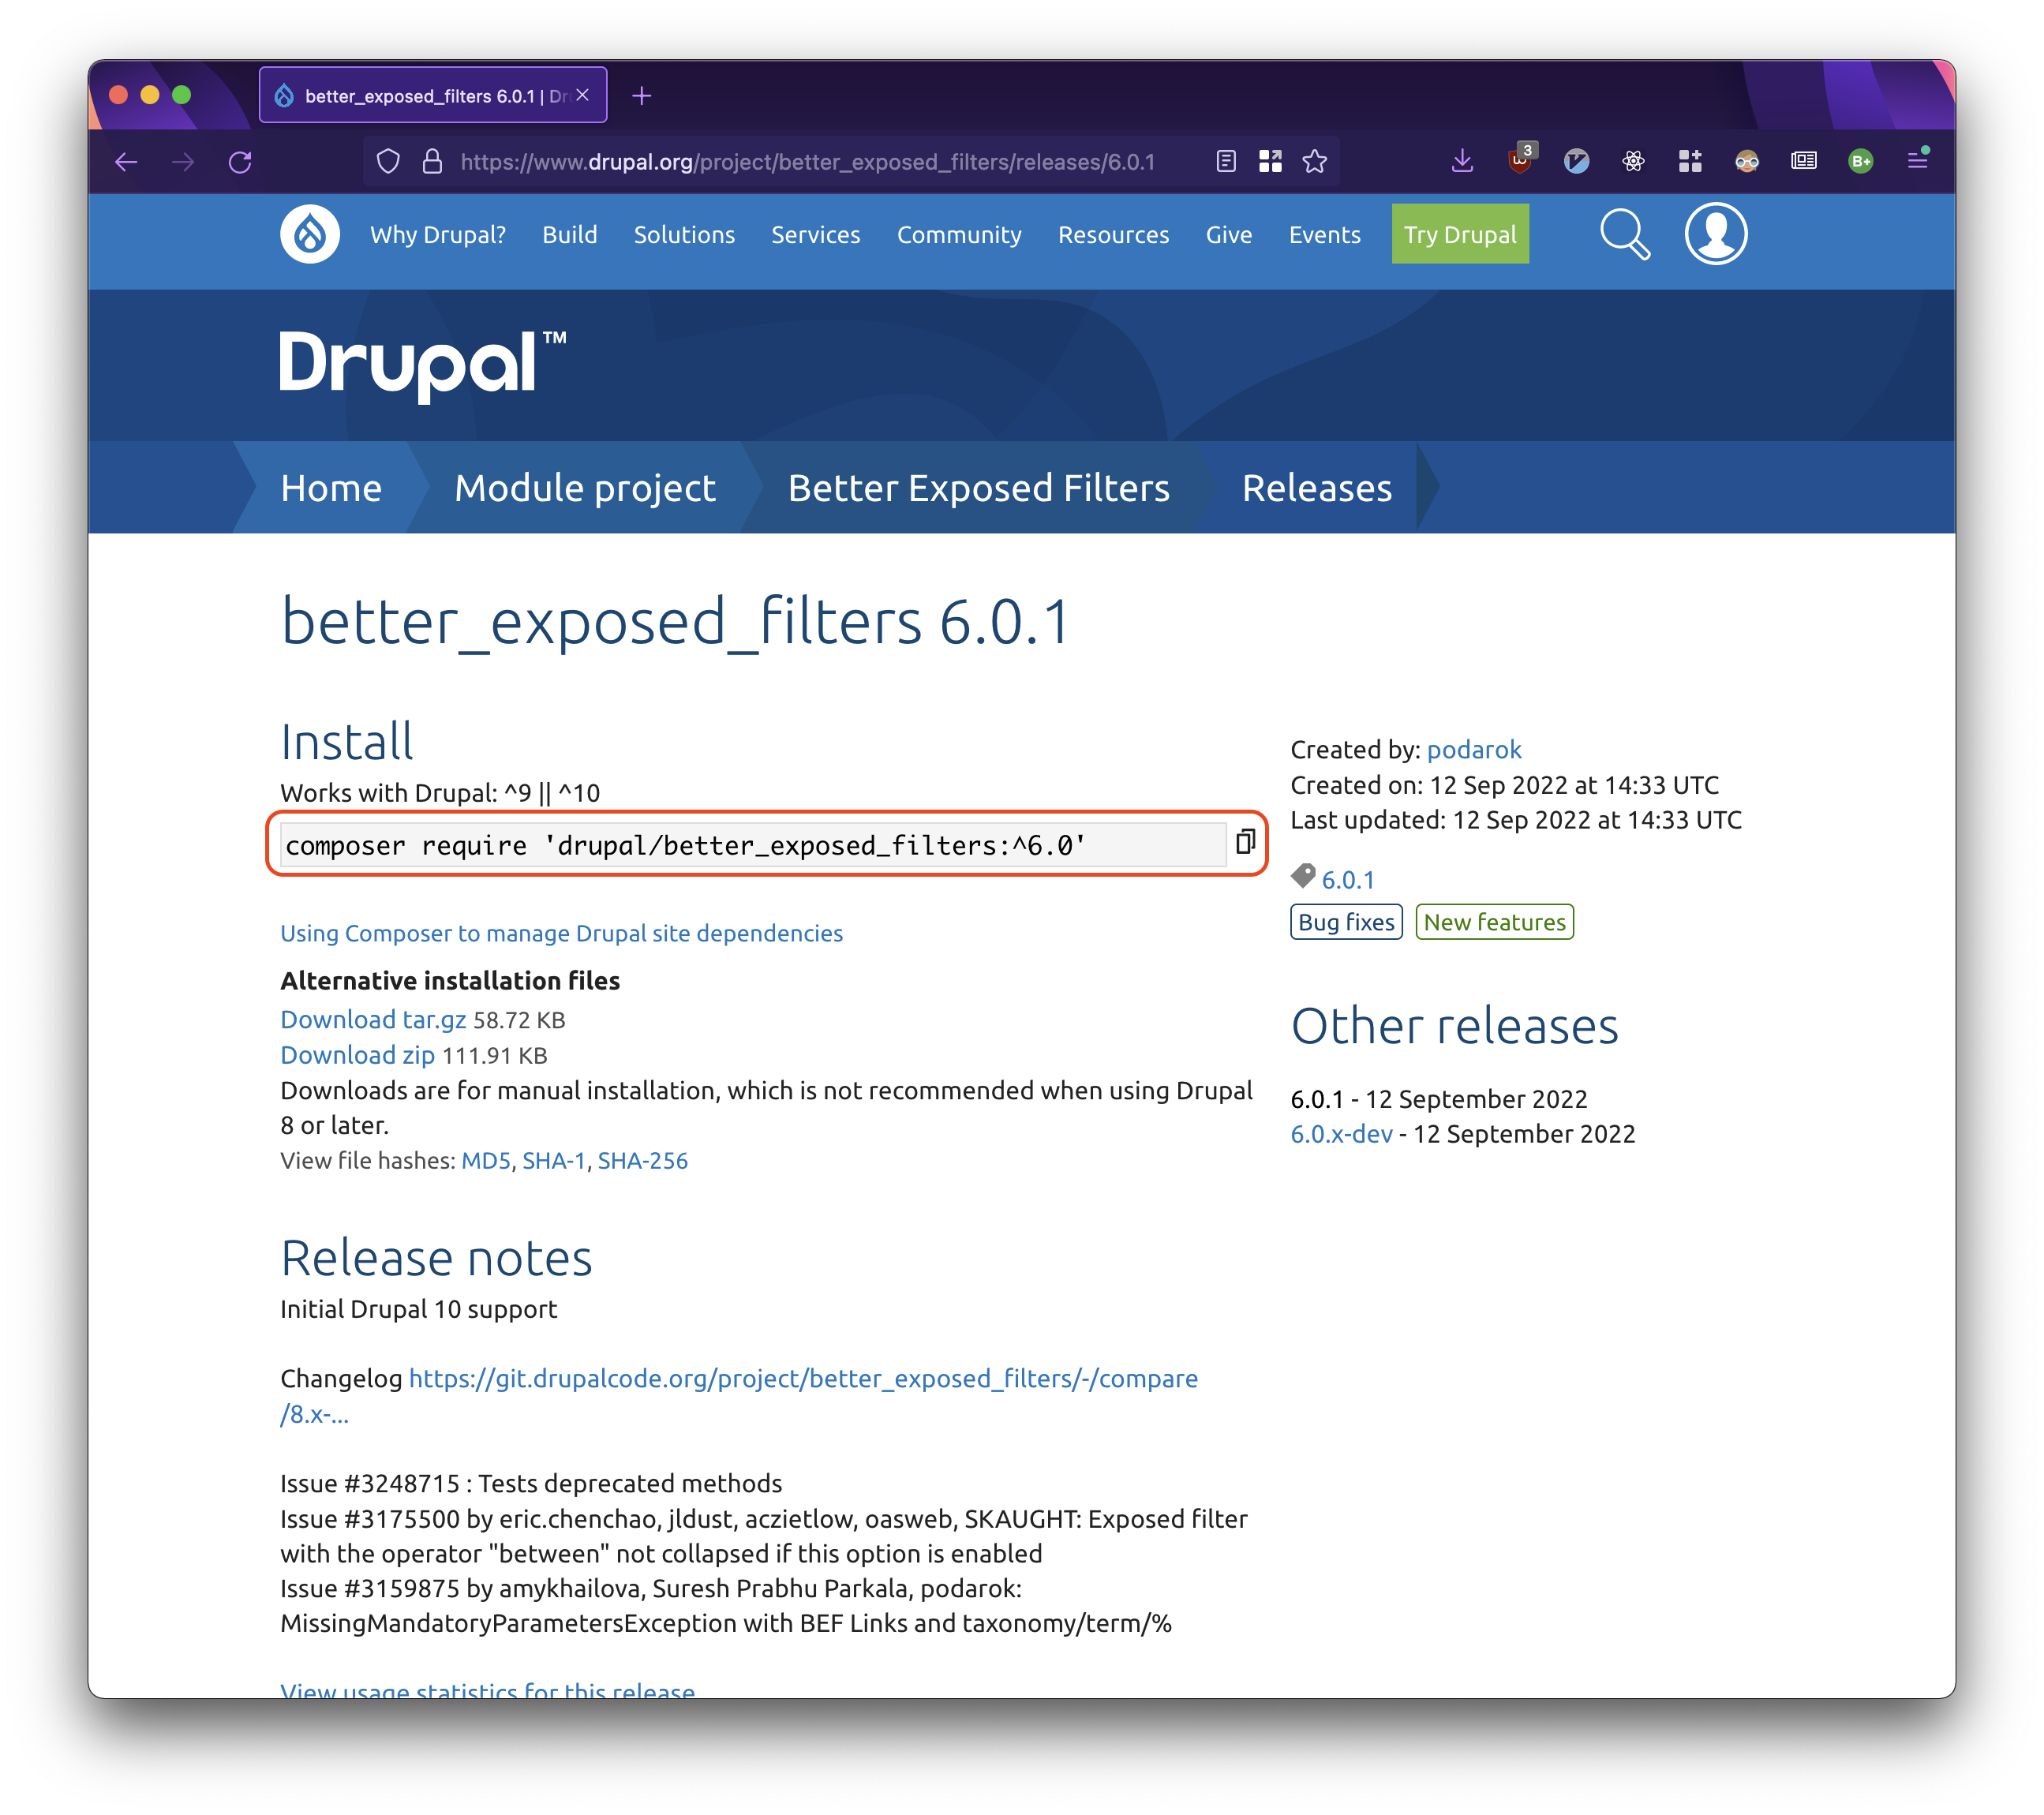
Task: Open the Give menu item
Action: coord(1229,235)
